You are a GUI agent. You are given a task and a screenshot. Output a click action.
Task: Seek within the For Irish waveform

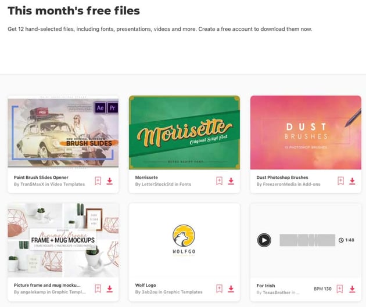[307, 240]
